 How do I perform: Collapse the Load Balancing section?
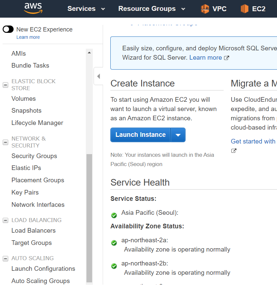[x=6, y=220]
